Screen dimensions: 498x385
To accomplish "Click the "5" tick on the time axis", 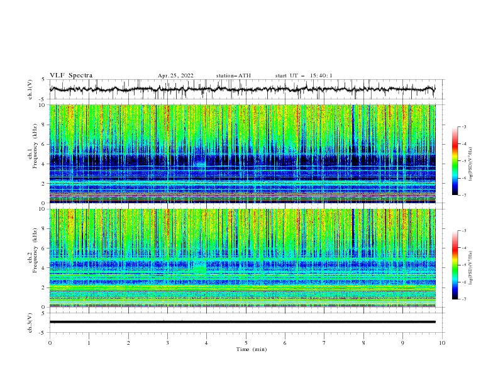I will point(246,343).
